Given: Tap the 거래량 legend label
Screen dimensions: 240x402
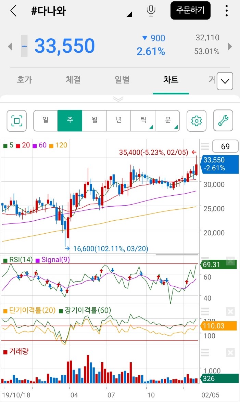Looking at the screenshot, I should tap(16, 351).
